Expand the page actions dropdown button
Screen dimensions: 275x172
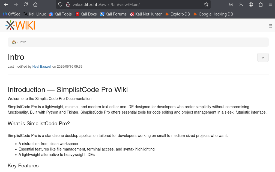[x=263, y=58]
